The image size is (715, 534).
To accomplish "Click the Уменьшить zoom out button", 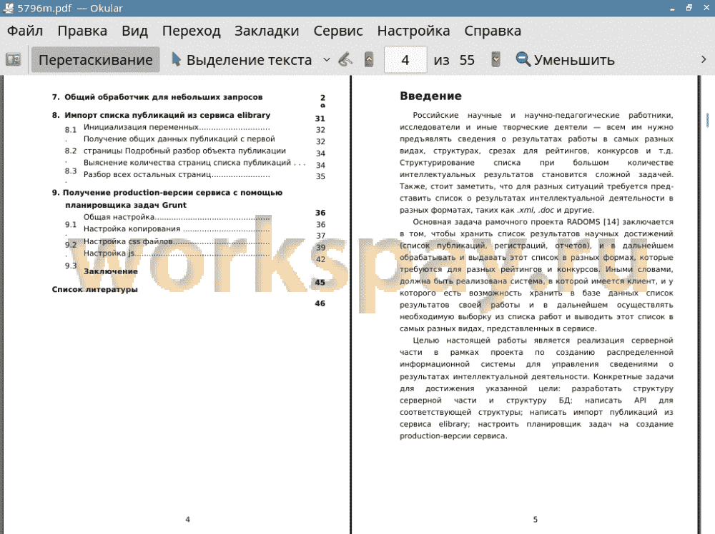I will coord(566,60).
